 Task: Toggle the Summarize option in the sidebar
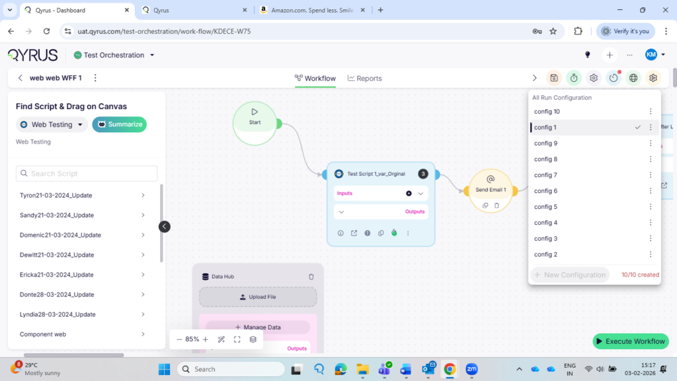point(119,124)
